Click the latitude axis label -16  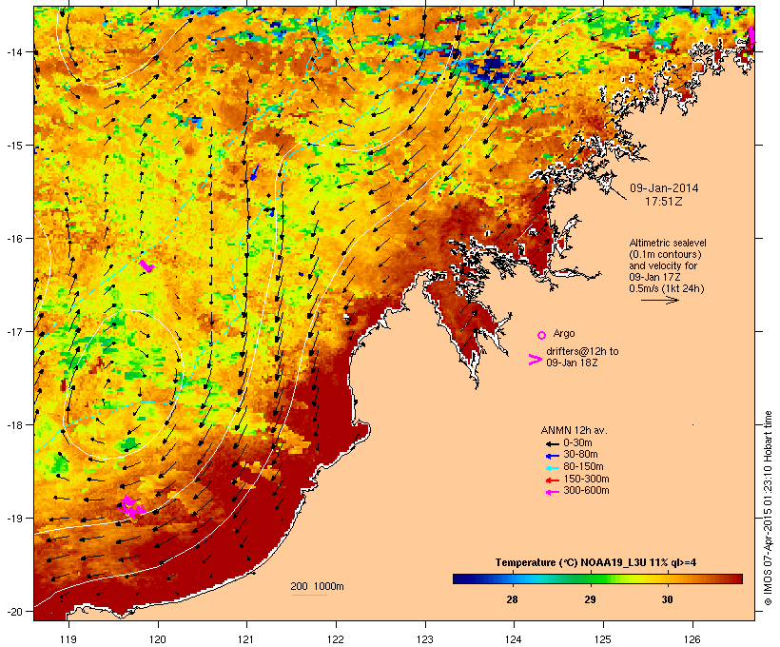pyautogui.click(x=13, y=239)
